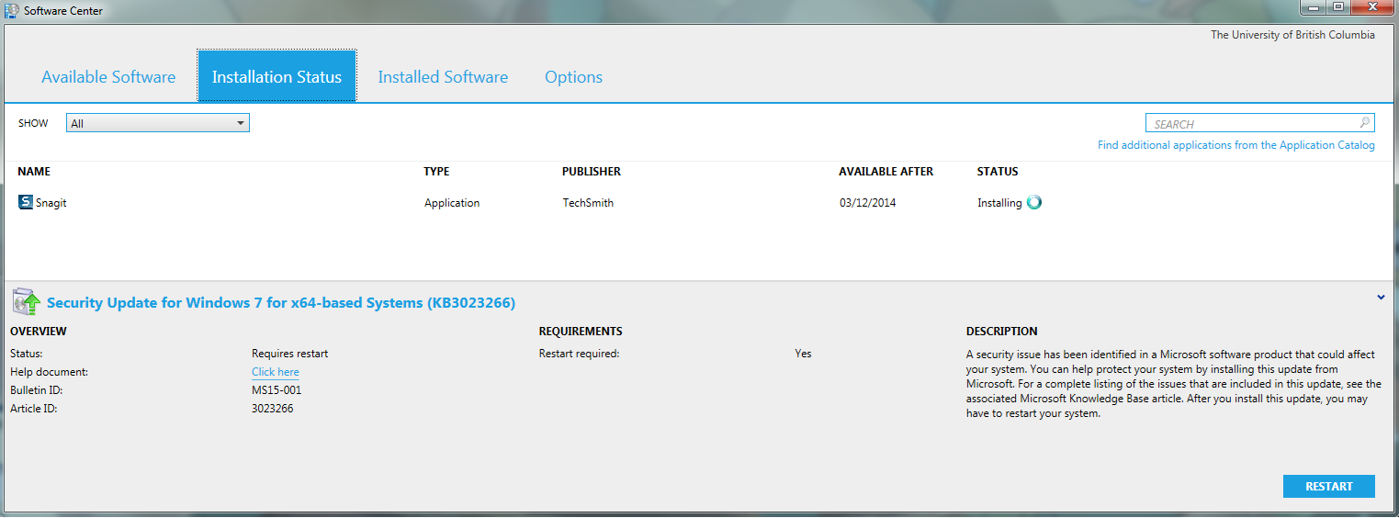
Task: Open Find additional applications from Application Catalog link
Action: click(1236, 145)
